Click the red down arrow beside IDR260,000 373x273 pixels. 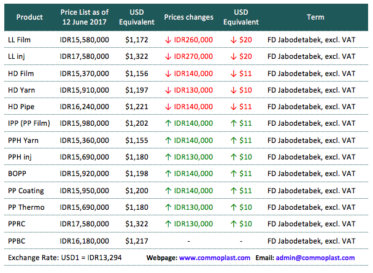pyautogui.click(x=168, y=40)
